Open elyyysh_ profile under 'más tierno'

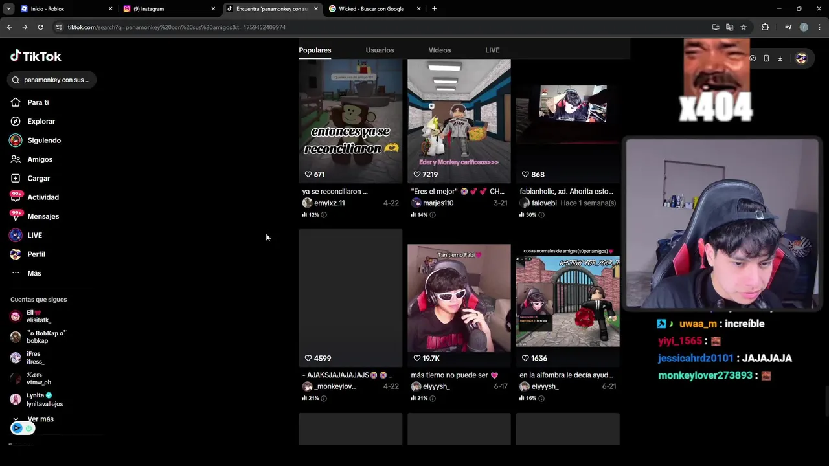(436, 386)
